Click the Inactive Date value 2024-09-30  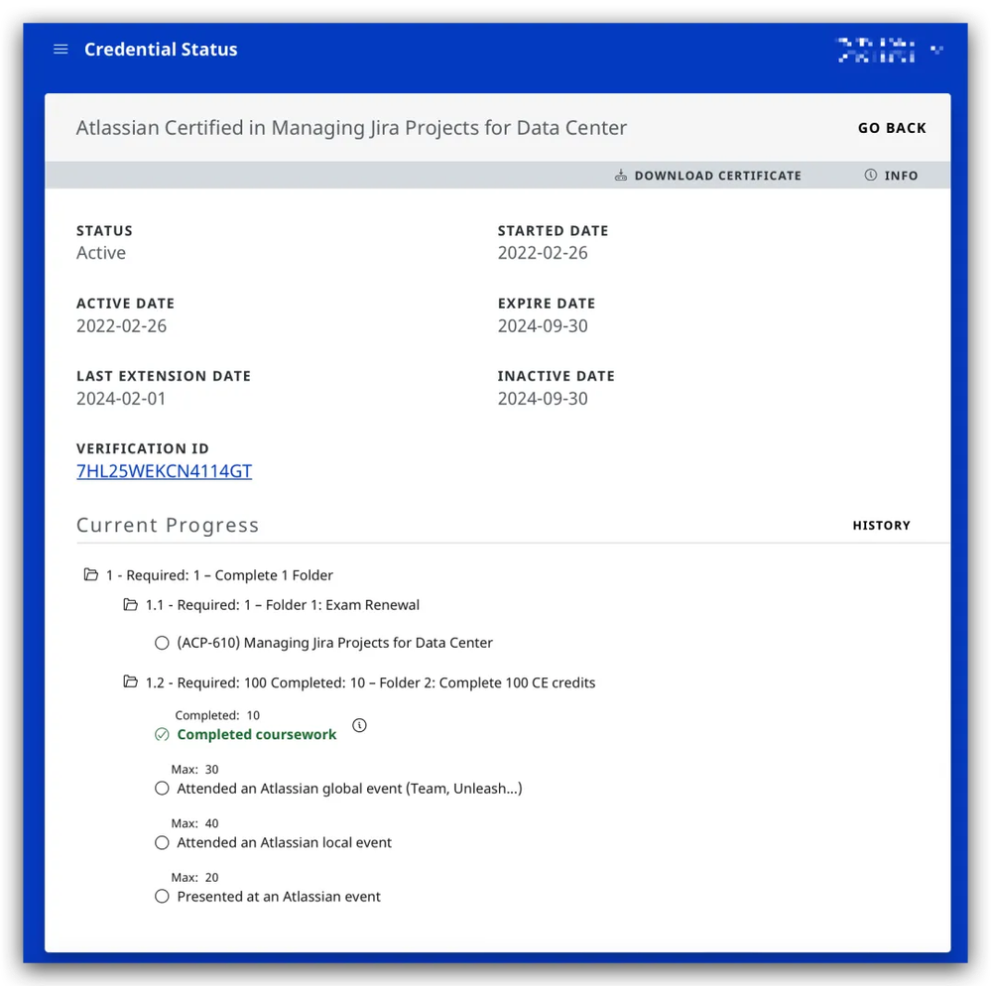[x=543, y=399]
